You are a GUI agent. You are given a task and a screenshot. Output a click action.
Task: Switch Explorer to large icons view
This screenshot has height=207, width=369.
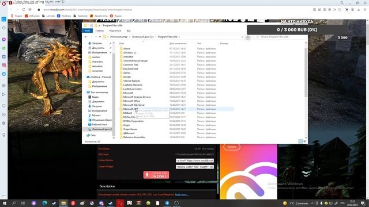pos(305,141)
